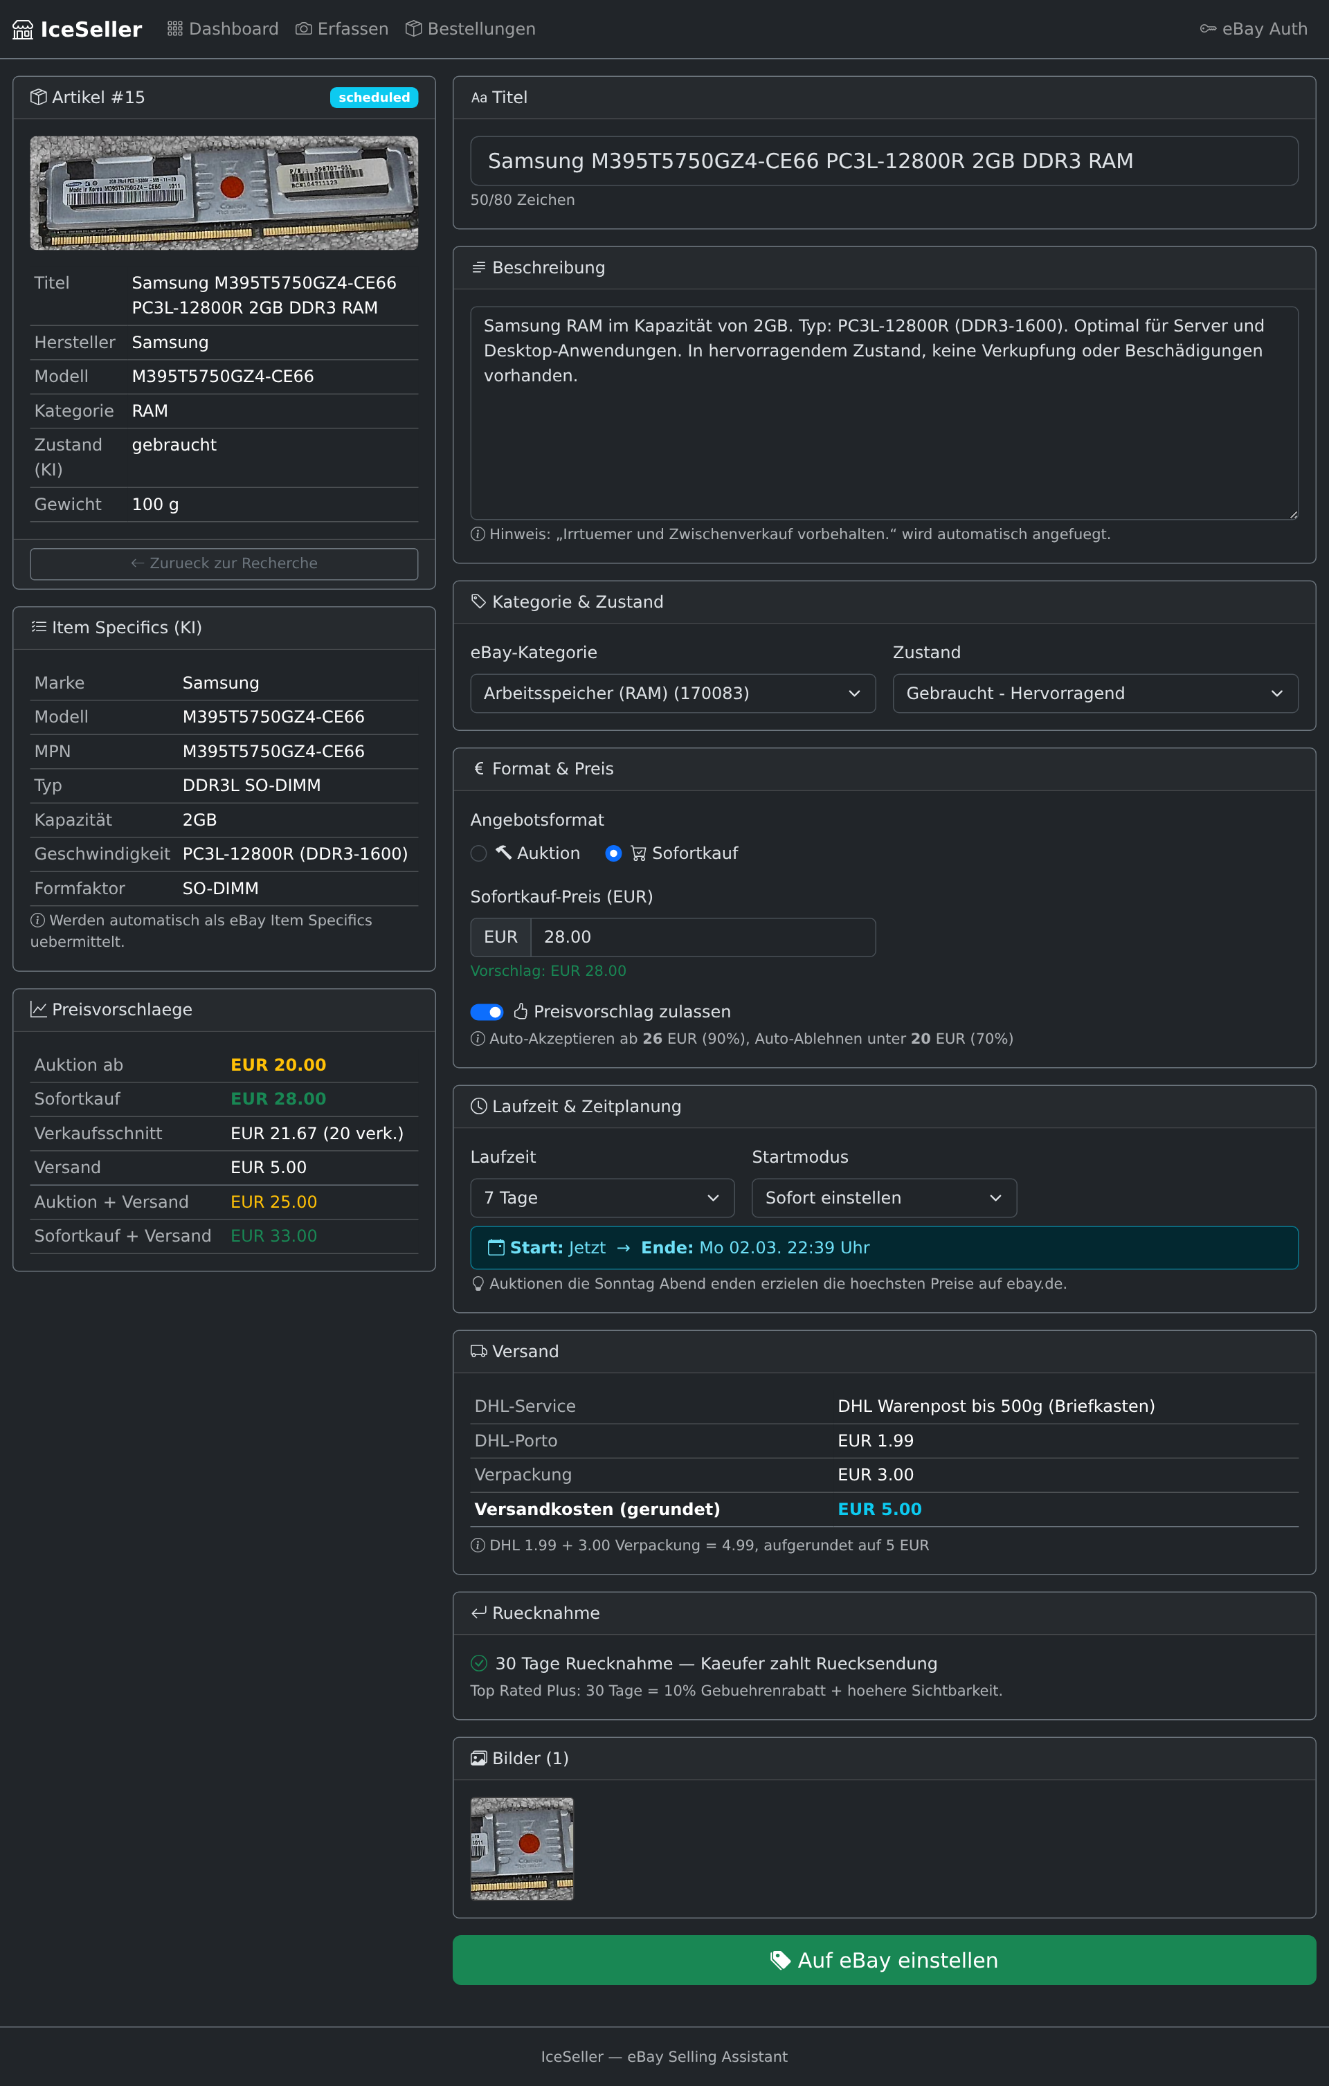Open the Zustand dropdown

pyautogui.click(x=1095, y=693)
